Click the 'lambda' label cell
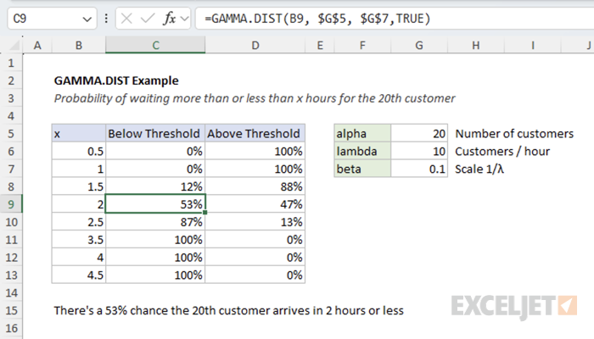The width and height of the screenshot is (594, 339). (x=362, y=152)
